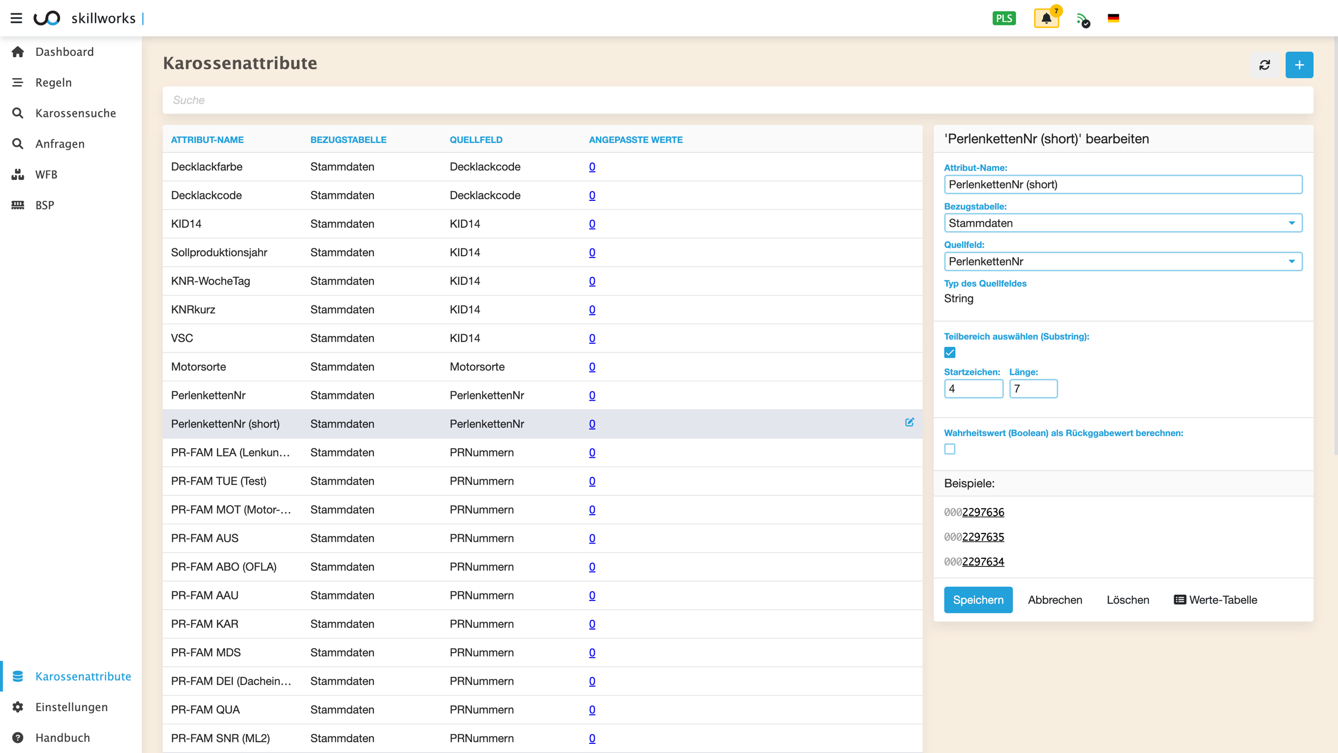This screenshot has height=753, width=1338.
Task: Open the Quellfeld dropdown
Action: point(1122,262)
